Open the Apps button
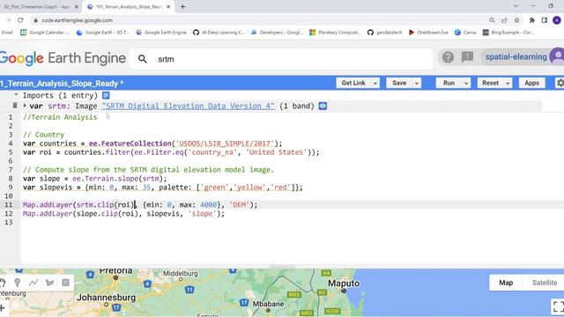The width and height of the screenshot is (564, 317). [531, 83]
